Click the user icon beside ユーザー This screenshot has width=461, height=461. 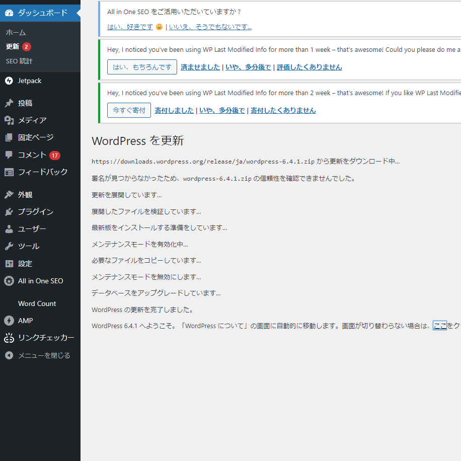click(9, 229)
